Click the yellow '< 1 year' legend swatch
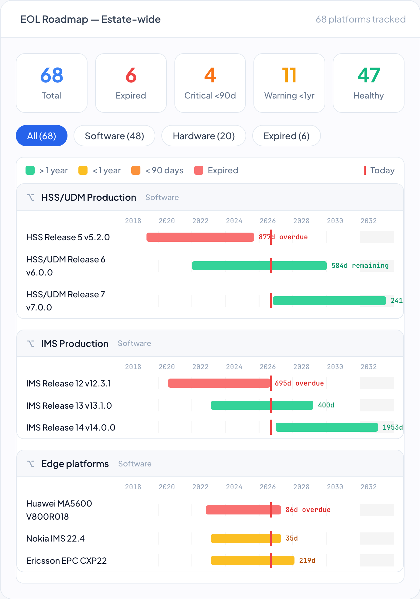Viewport: 420px width, 599px height. tap(83, 170)
